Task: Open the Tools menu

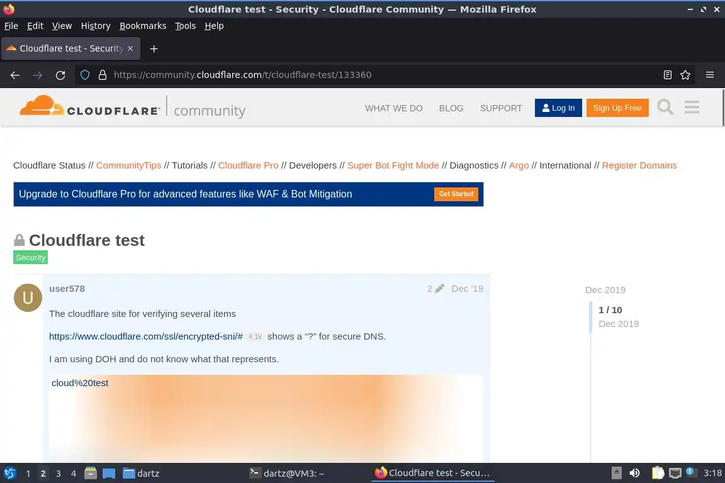Action: [186, 26]
